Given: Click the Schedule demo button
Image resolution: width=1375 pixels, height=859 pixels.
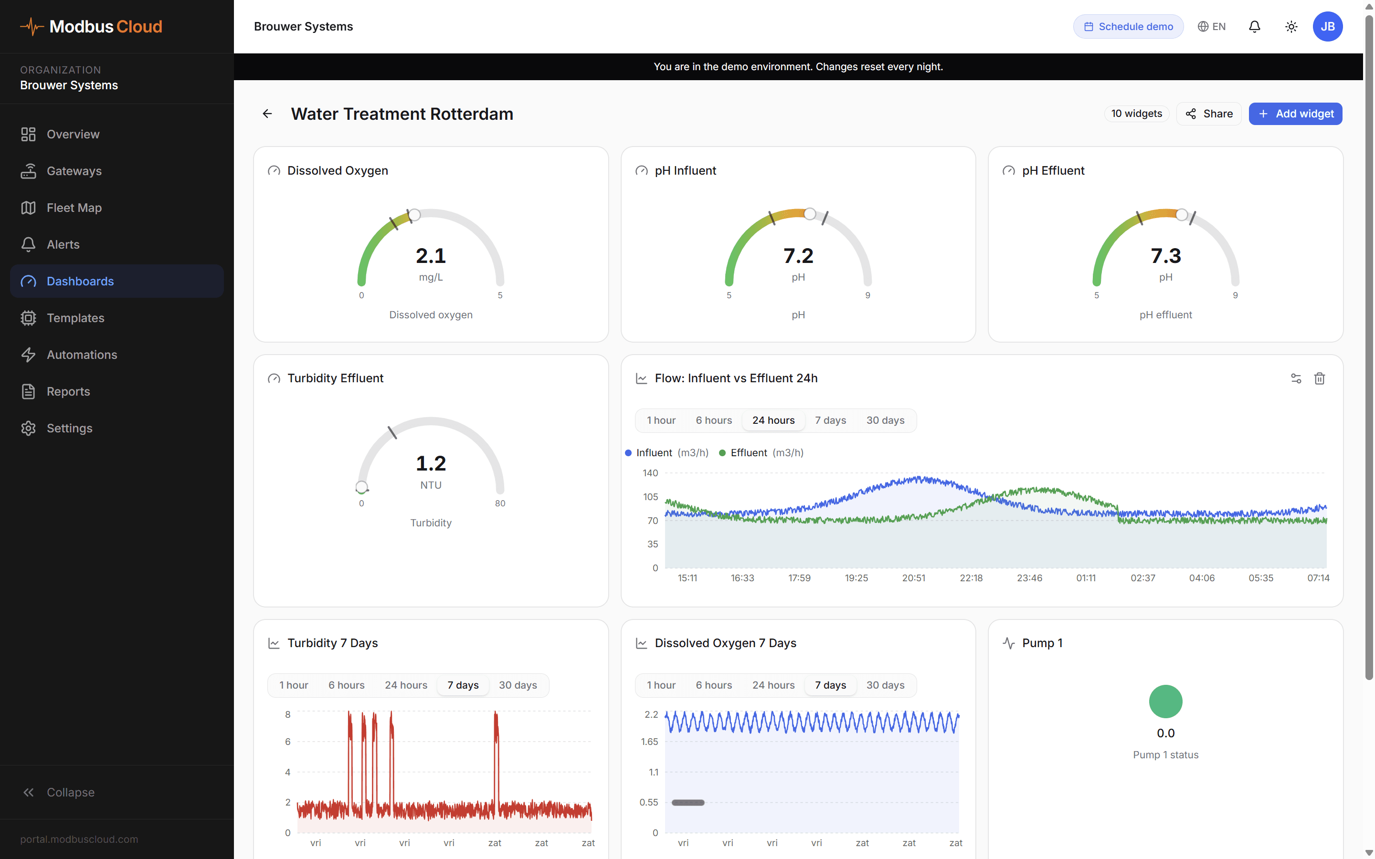Looking at the screenshot, I should pyautogui.click(x=1128, y=26).
